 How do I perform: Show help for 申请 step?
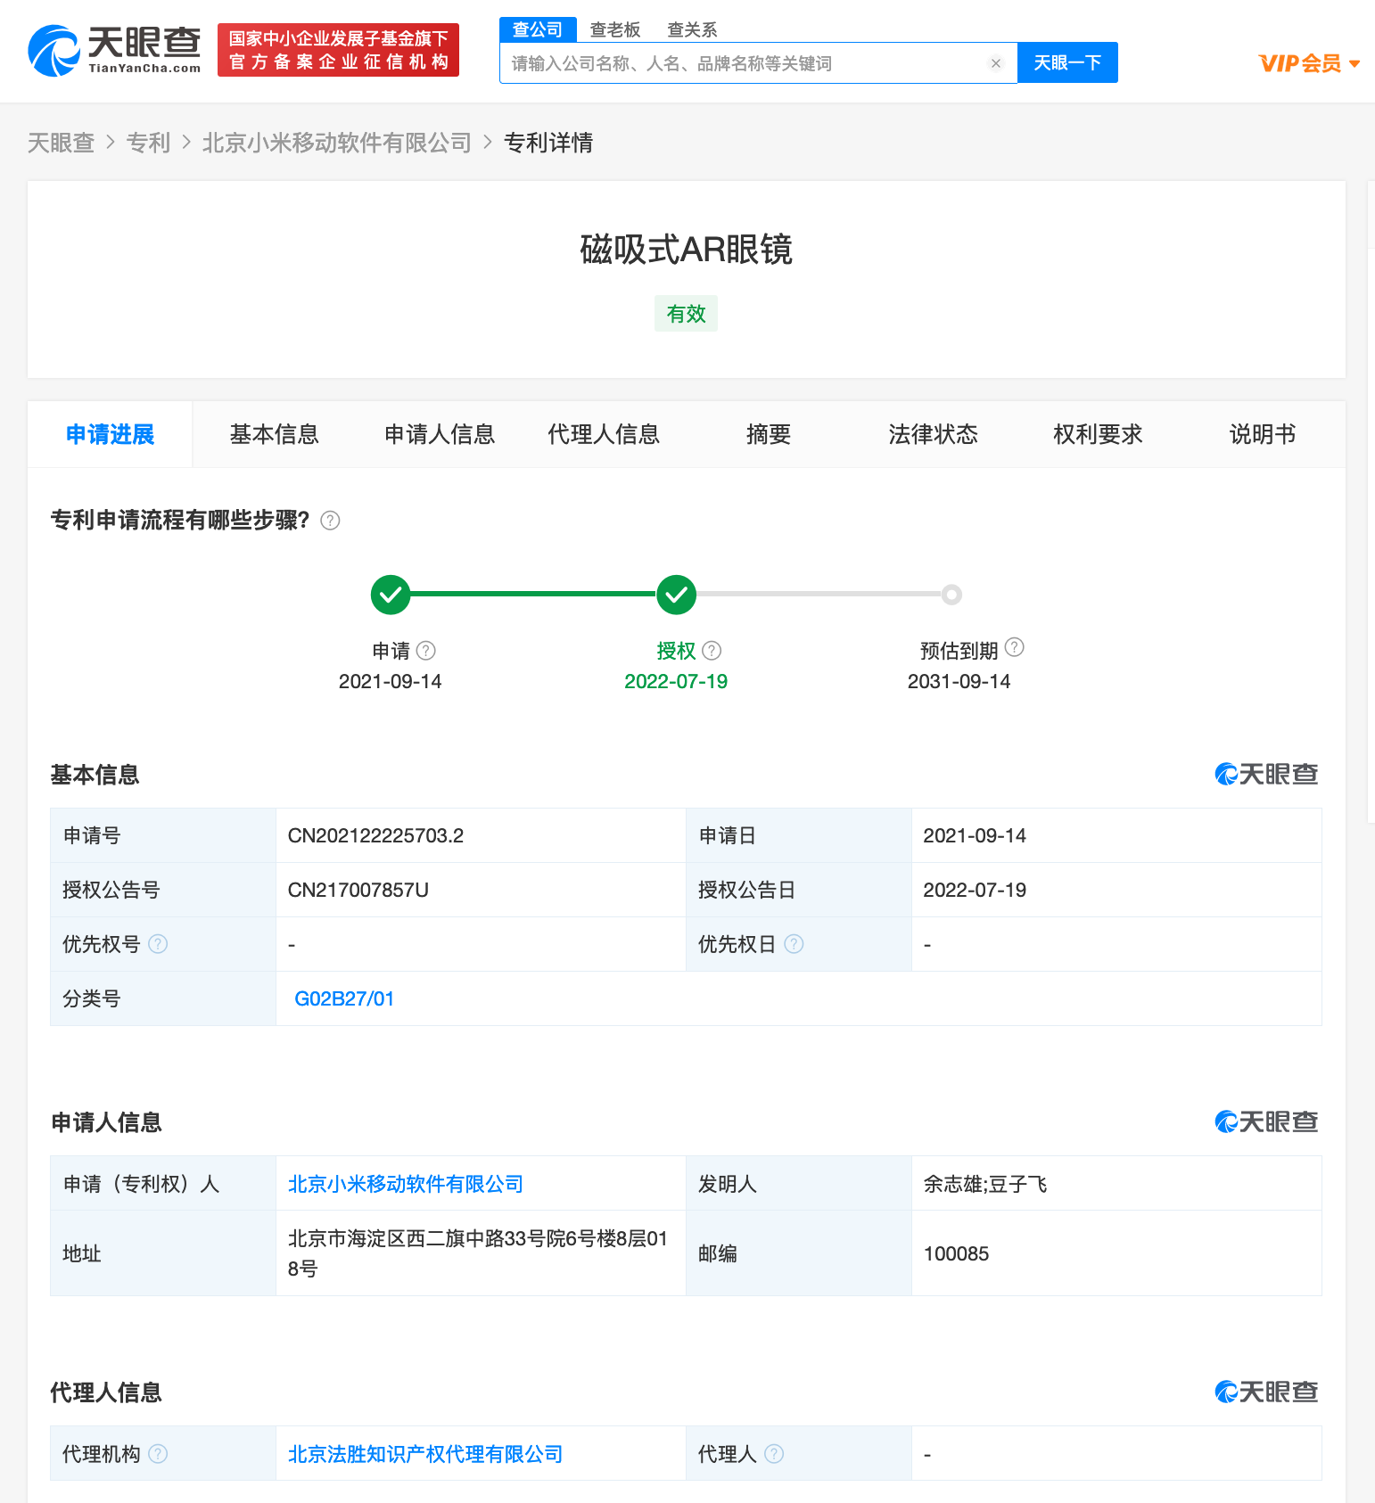[426, 651]
